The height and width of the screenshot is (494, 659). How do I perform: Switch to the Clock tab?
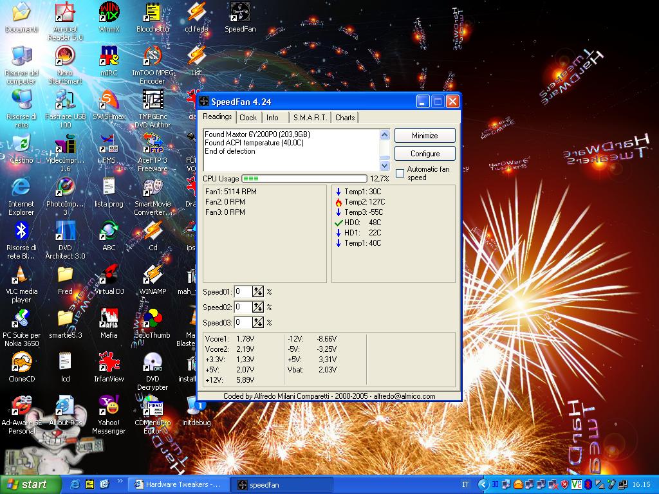[248, 118]
